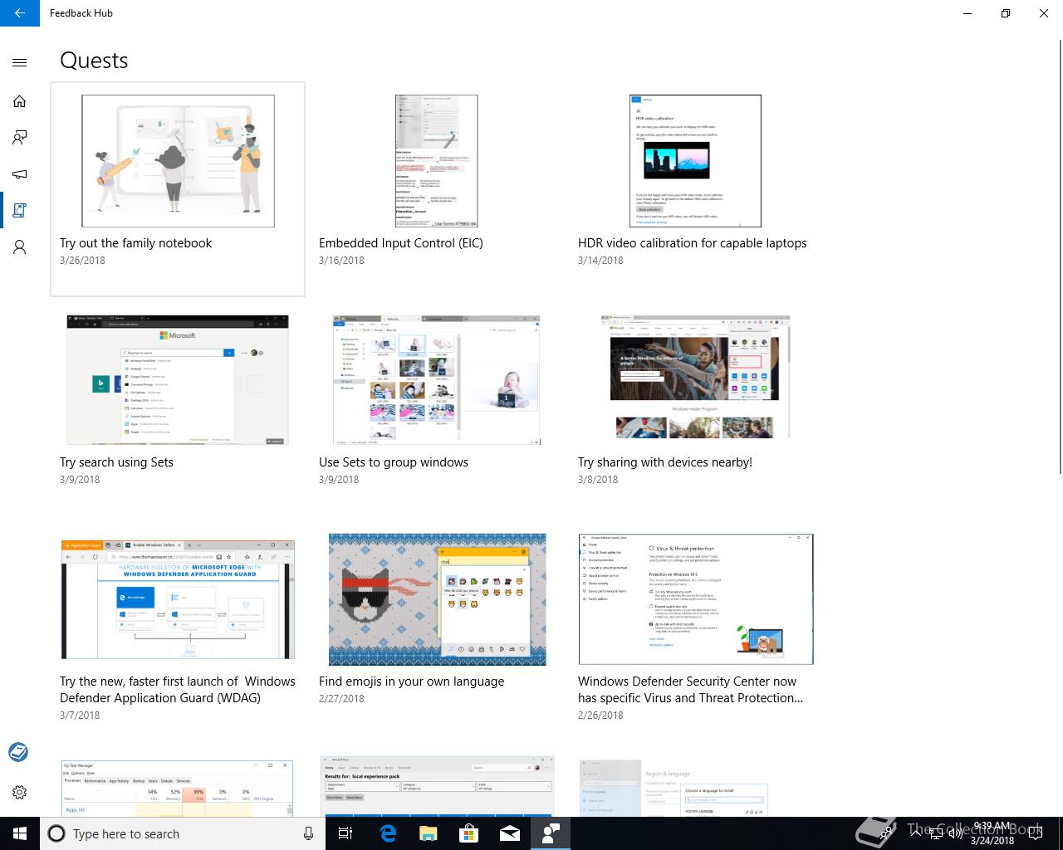
Task: Open HDR video calibration quest thumbnail
Action: click(x=696, y=161)
